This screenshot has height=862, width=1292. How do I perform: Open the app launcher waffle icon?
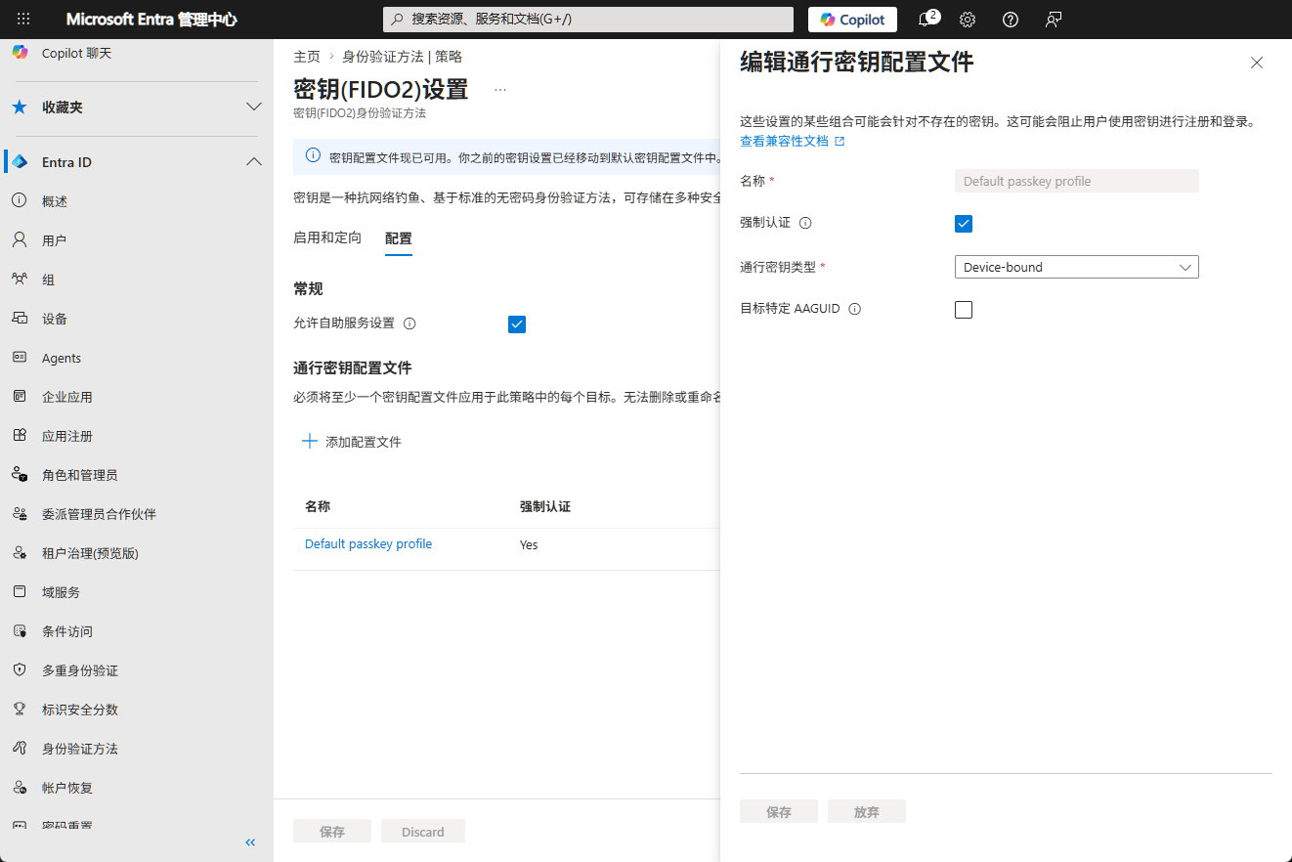coord(23,20)
